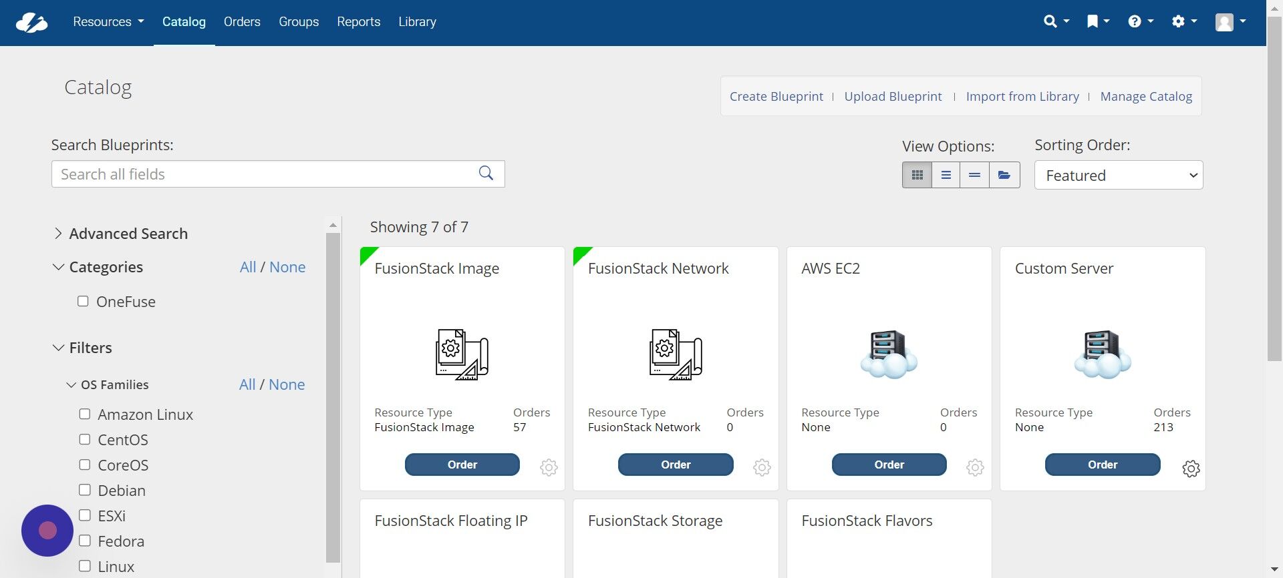Open the search magnifier menu in navbar
The image size is (1283, 578).
(1056, 21)
